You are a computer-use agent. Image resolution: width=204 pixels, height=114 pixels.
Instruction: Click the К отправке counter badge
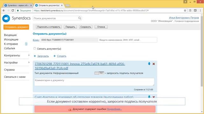[x=26, y=44]
